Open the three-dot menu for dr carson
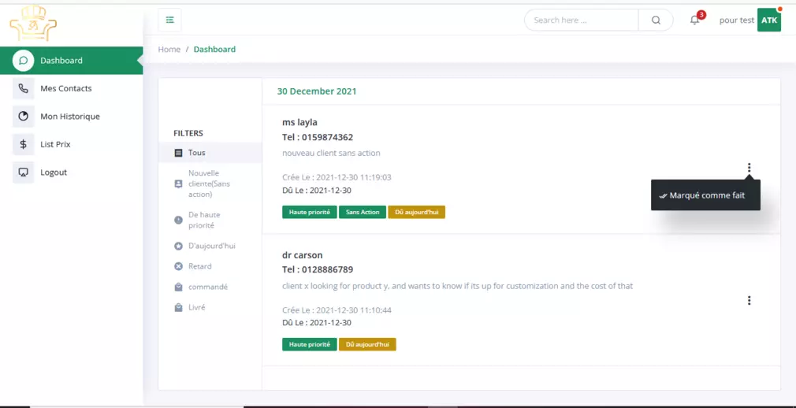This screenshot has height=408, width=796. pyautogui.click(x=749, y=300)
